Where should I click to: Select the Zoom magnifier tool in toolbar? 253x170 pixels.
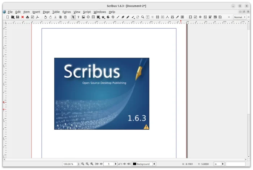coord(143,17)
